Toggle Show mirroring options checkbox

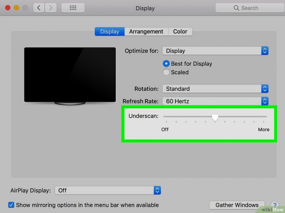point(11,205)
